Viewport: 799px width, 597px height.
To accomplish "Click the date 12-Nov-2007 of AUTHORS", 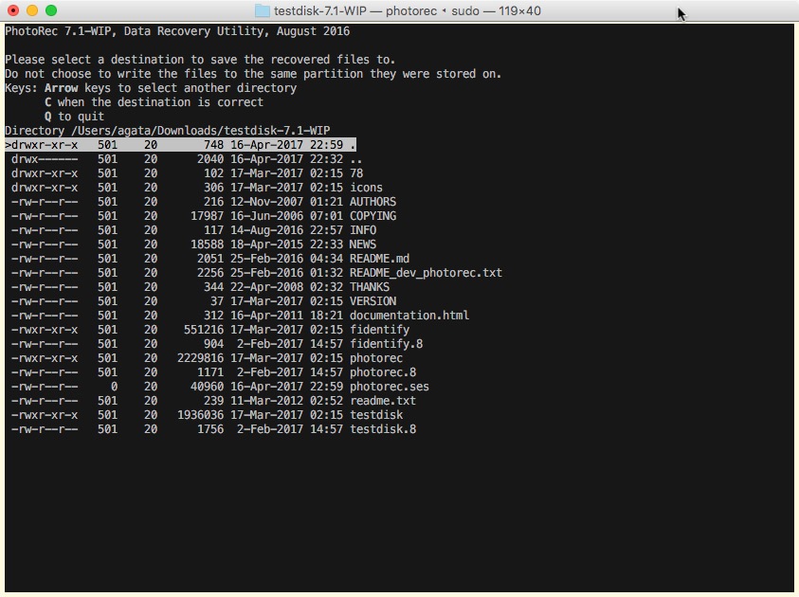I will (266, 202).
